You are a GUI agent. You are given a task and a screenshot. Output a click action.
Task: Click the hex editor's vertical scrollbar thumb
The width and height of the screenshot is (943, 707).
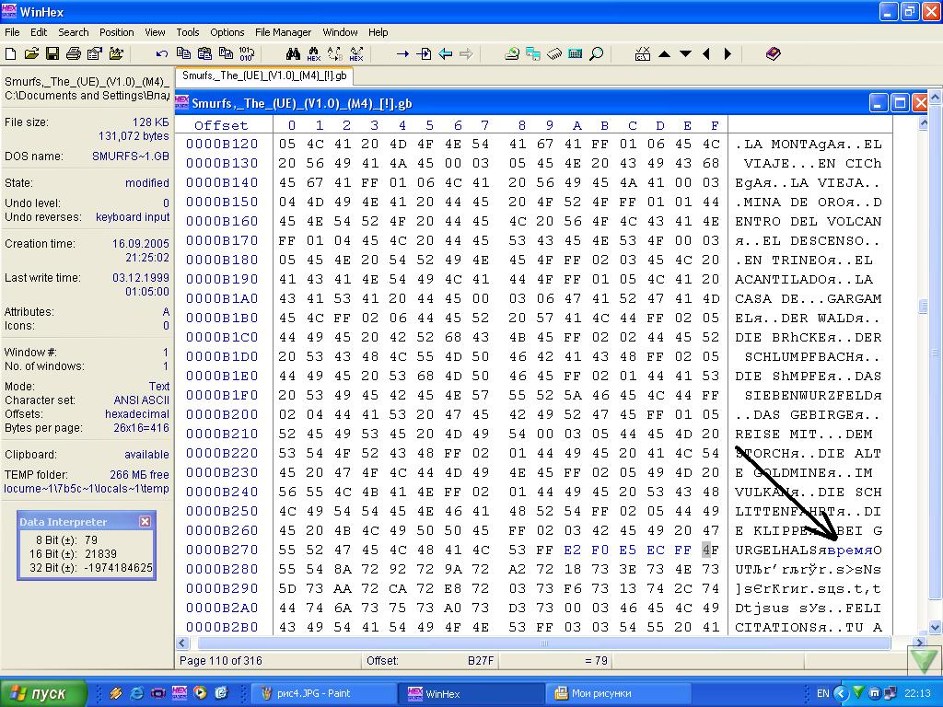tap(924, 306)
